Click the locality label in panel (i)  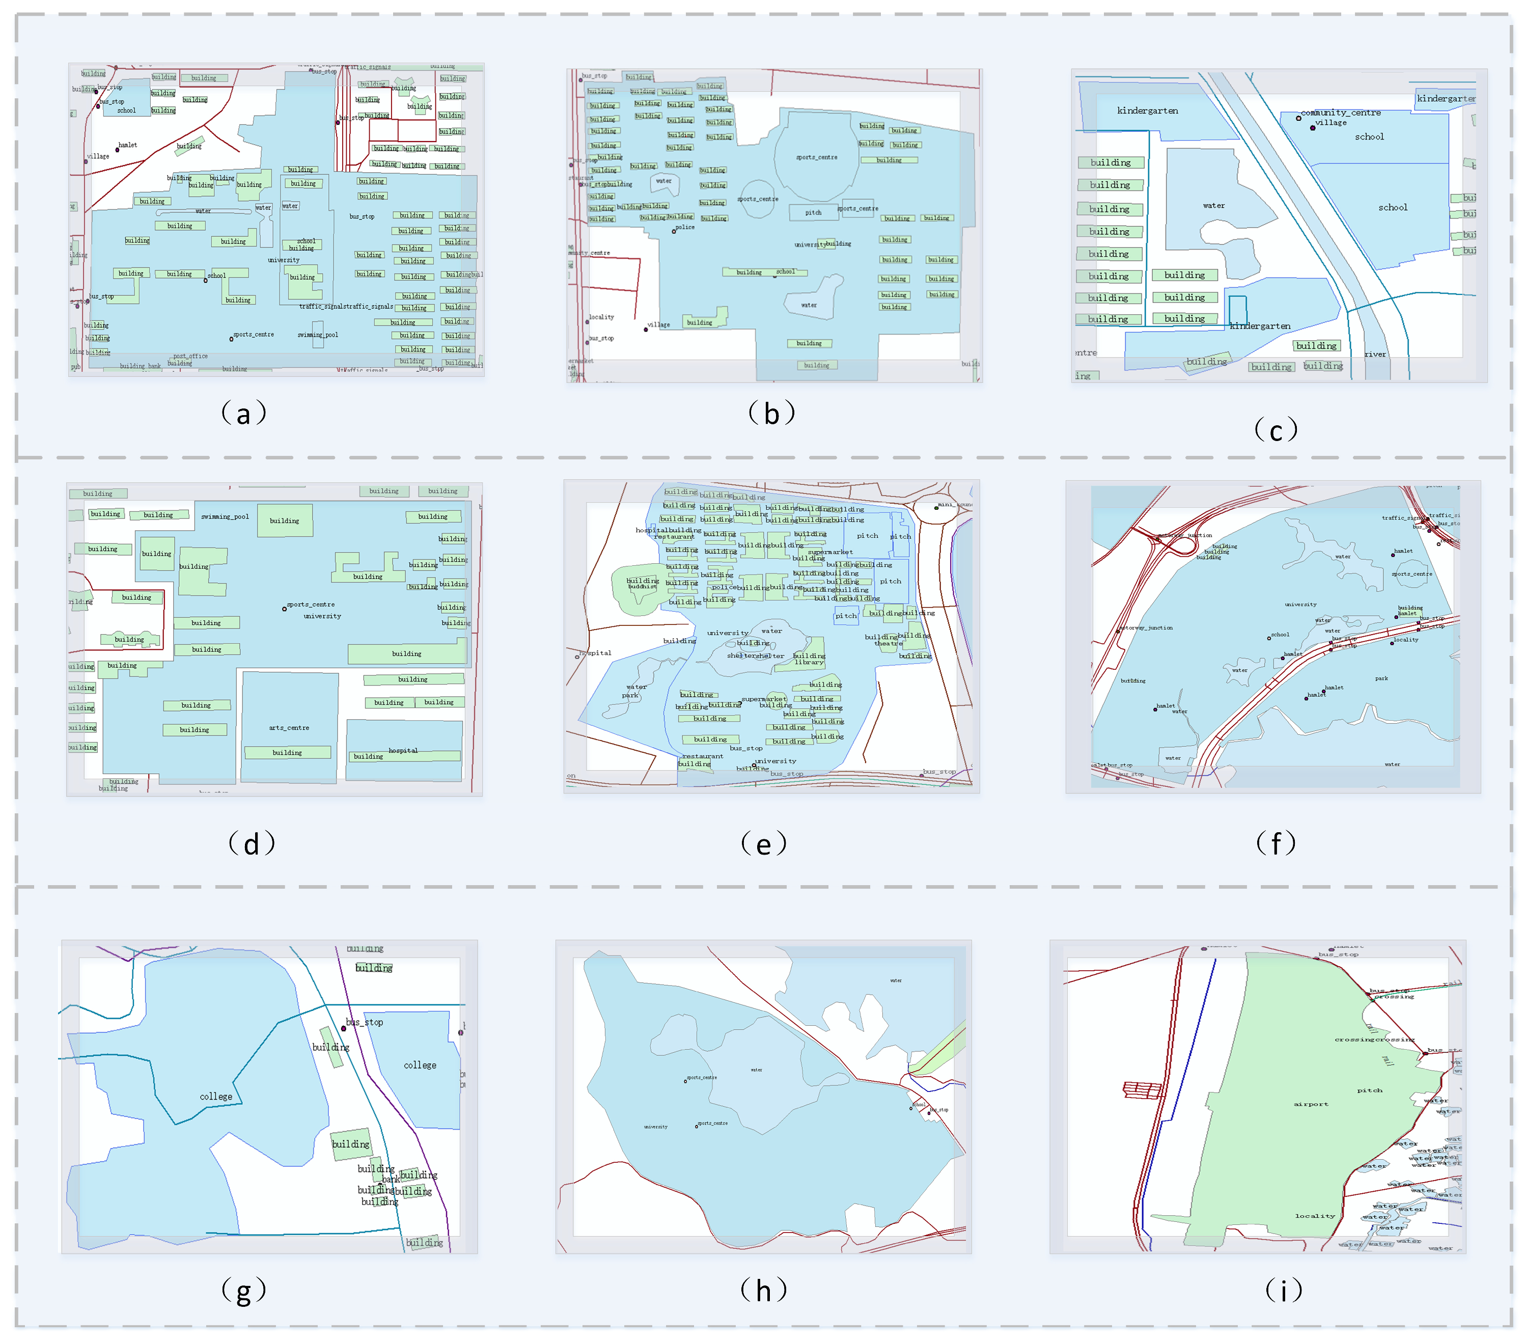[x=1315, y=1216]
